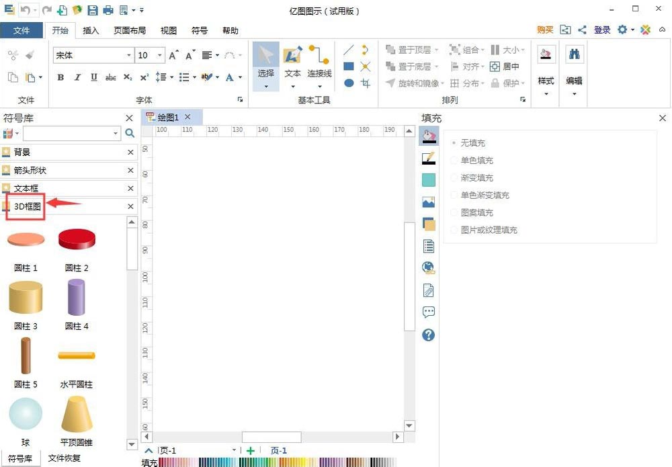Select the 连接线 (Connector) tool

coord(319,60)
